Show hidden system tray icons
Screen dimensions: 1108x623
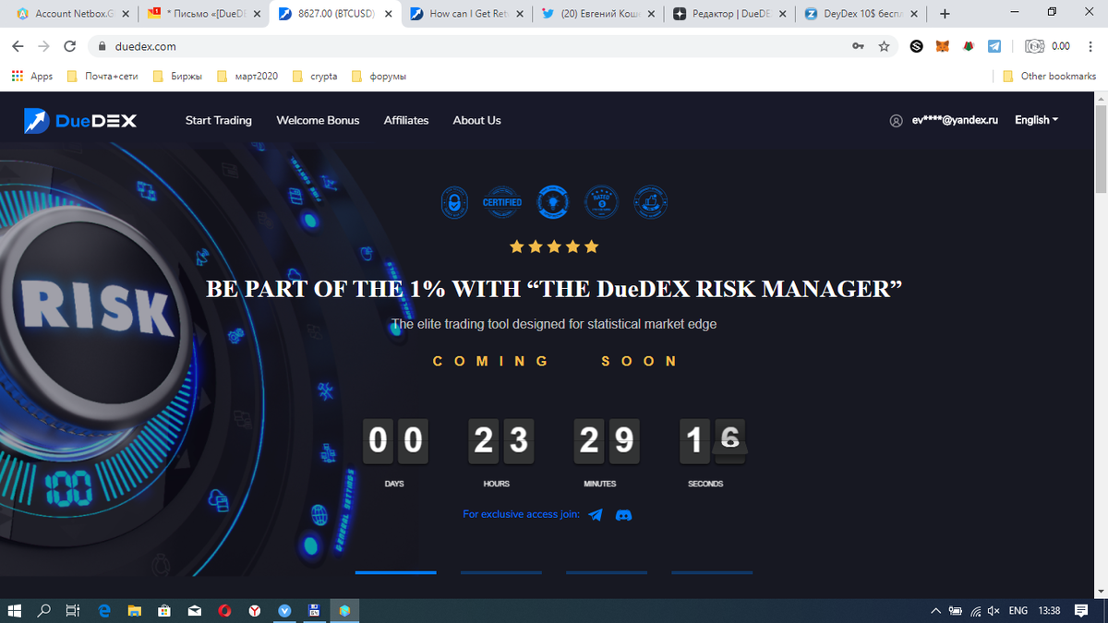coord(935,611)
